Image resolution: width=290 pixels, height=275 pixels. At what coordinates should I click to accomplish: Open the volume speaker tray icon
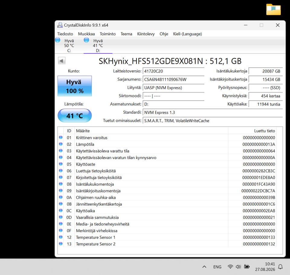point(238,267)
